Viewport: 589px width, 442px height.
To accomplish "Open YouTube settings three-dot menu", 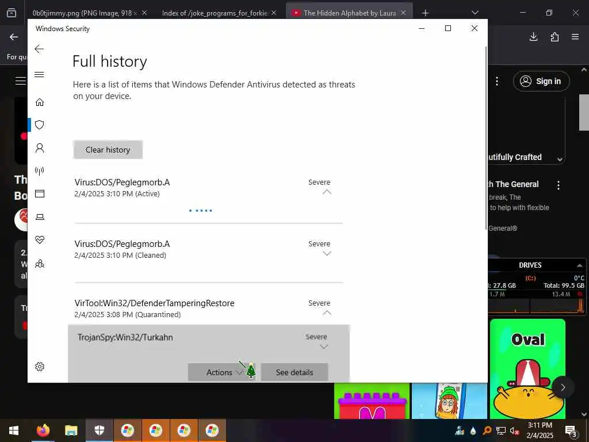I will click(x=497, y=81).
